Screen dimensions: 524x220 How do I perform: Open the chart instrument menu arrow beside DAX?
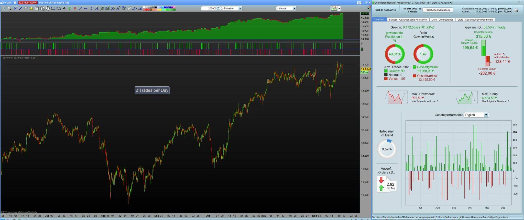point(5,3)
